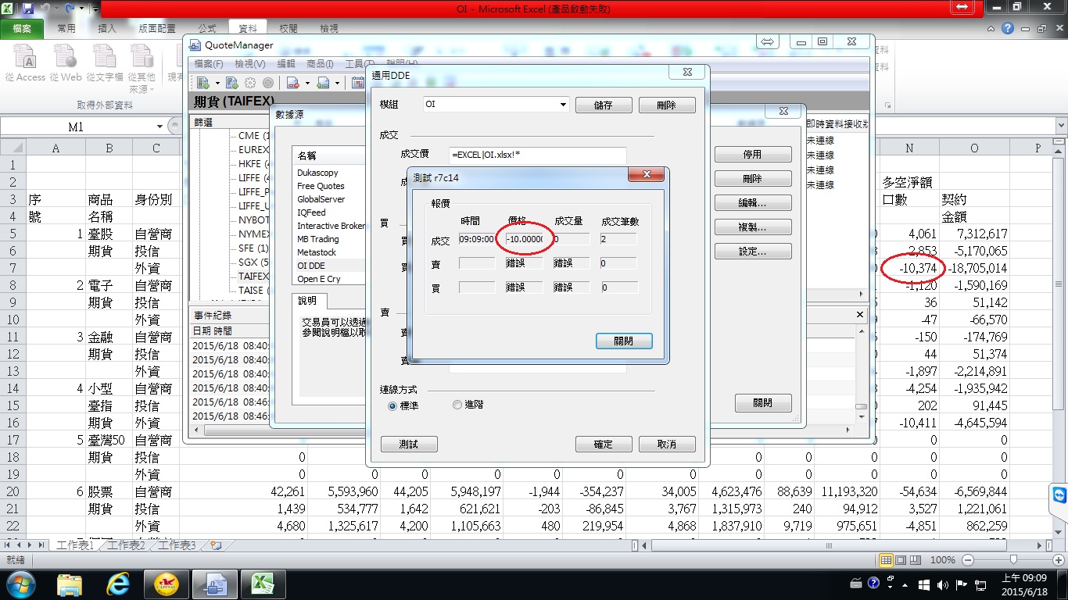Switch to the 常用 ribbon tab
This screenshot has width=1068, height=600.
[66, 28]
